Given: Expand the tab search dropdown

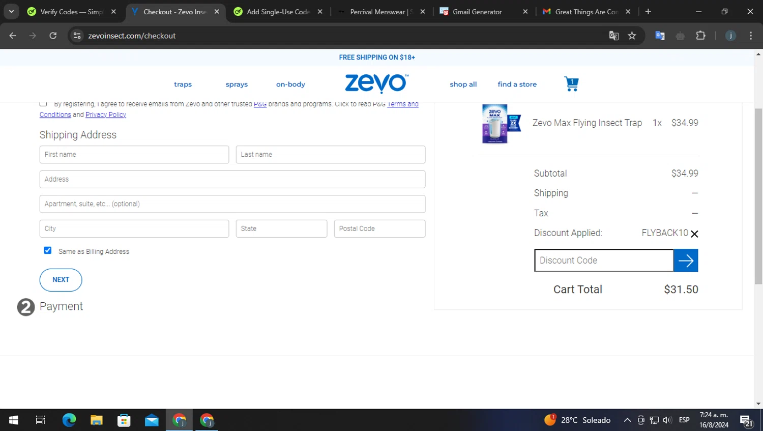Looking at the screenshot, I should point(11,12).
